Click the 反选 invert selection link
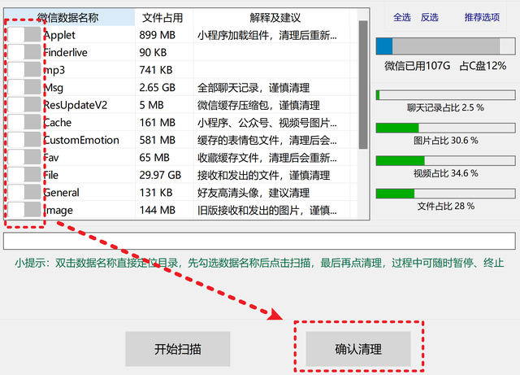Viewport: 520px width, 375px height. pyautogui.click(x=430, y=17)
